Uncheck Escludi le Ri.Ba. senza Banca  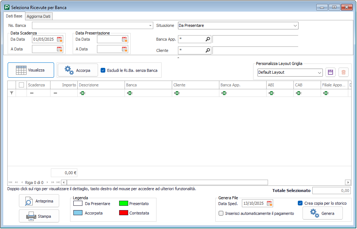(103, 70)
